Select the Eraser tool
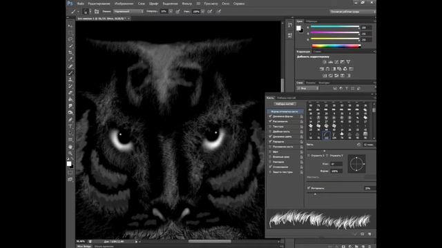442x248 pixels. pos(70,93)
